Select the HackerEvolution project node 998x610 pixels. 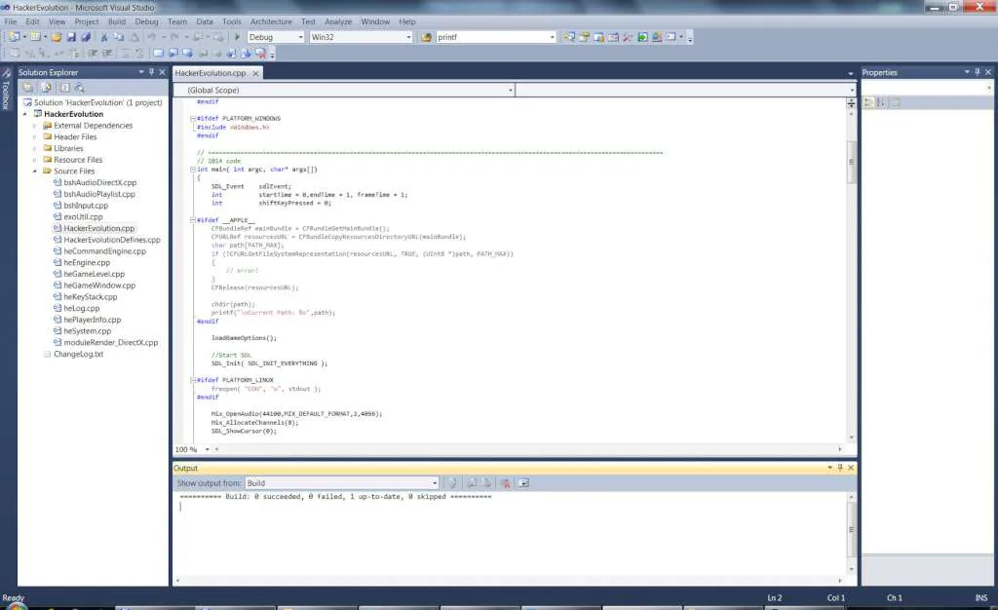coord(73,114)
